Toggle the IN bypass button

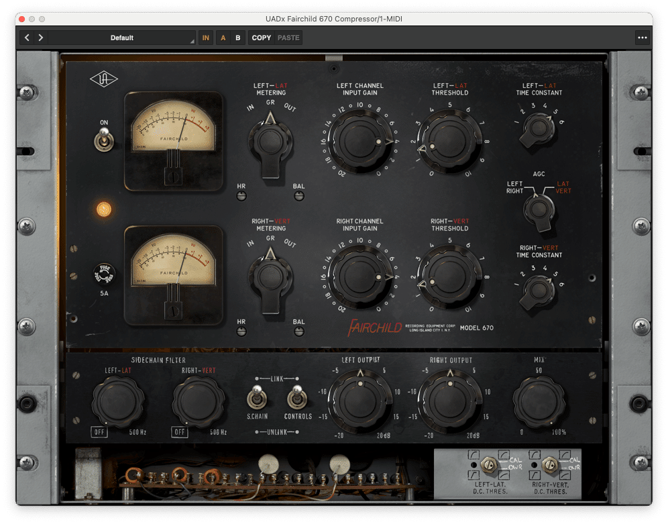click(206, 38)
